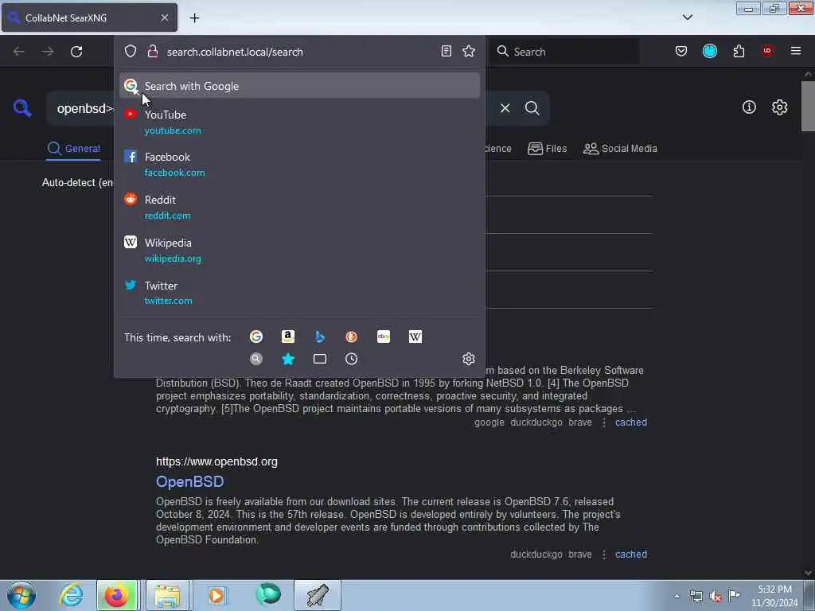Reload the current page

(76, 52)
